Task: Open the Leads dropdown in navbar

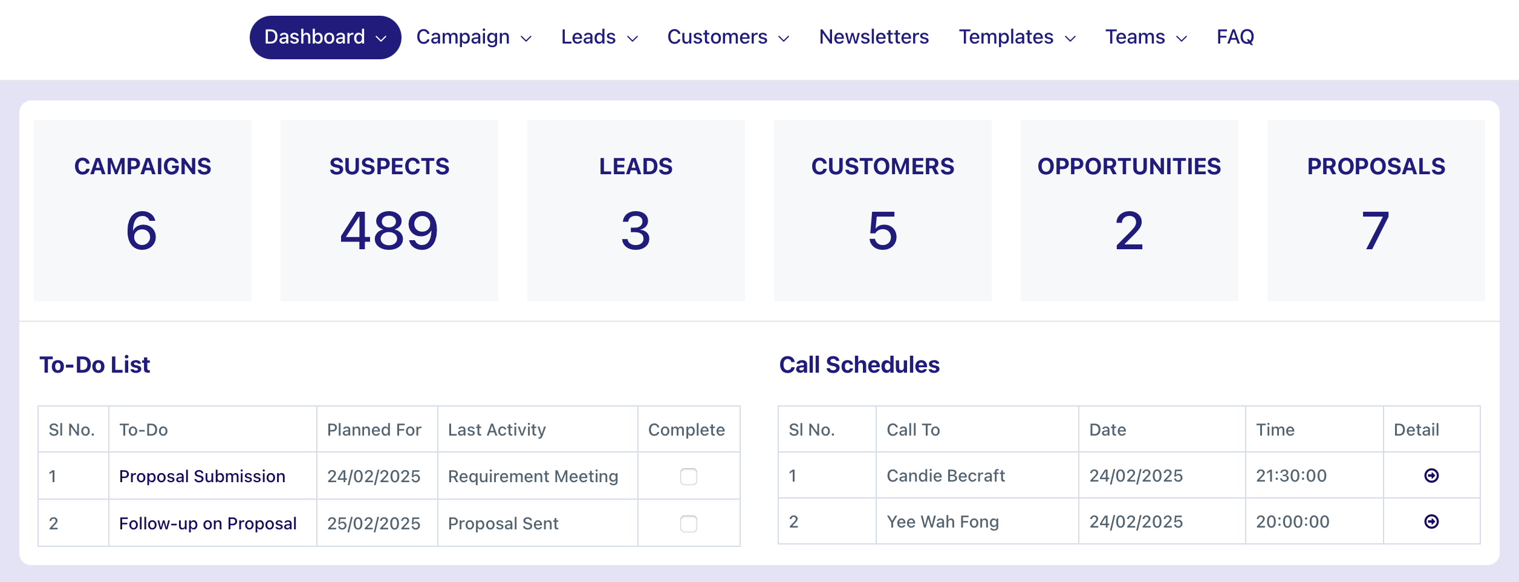Action: pos(599,38)
